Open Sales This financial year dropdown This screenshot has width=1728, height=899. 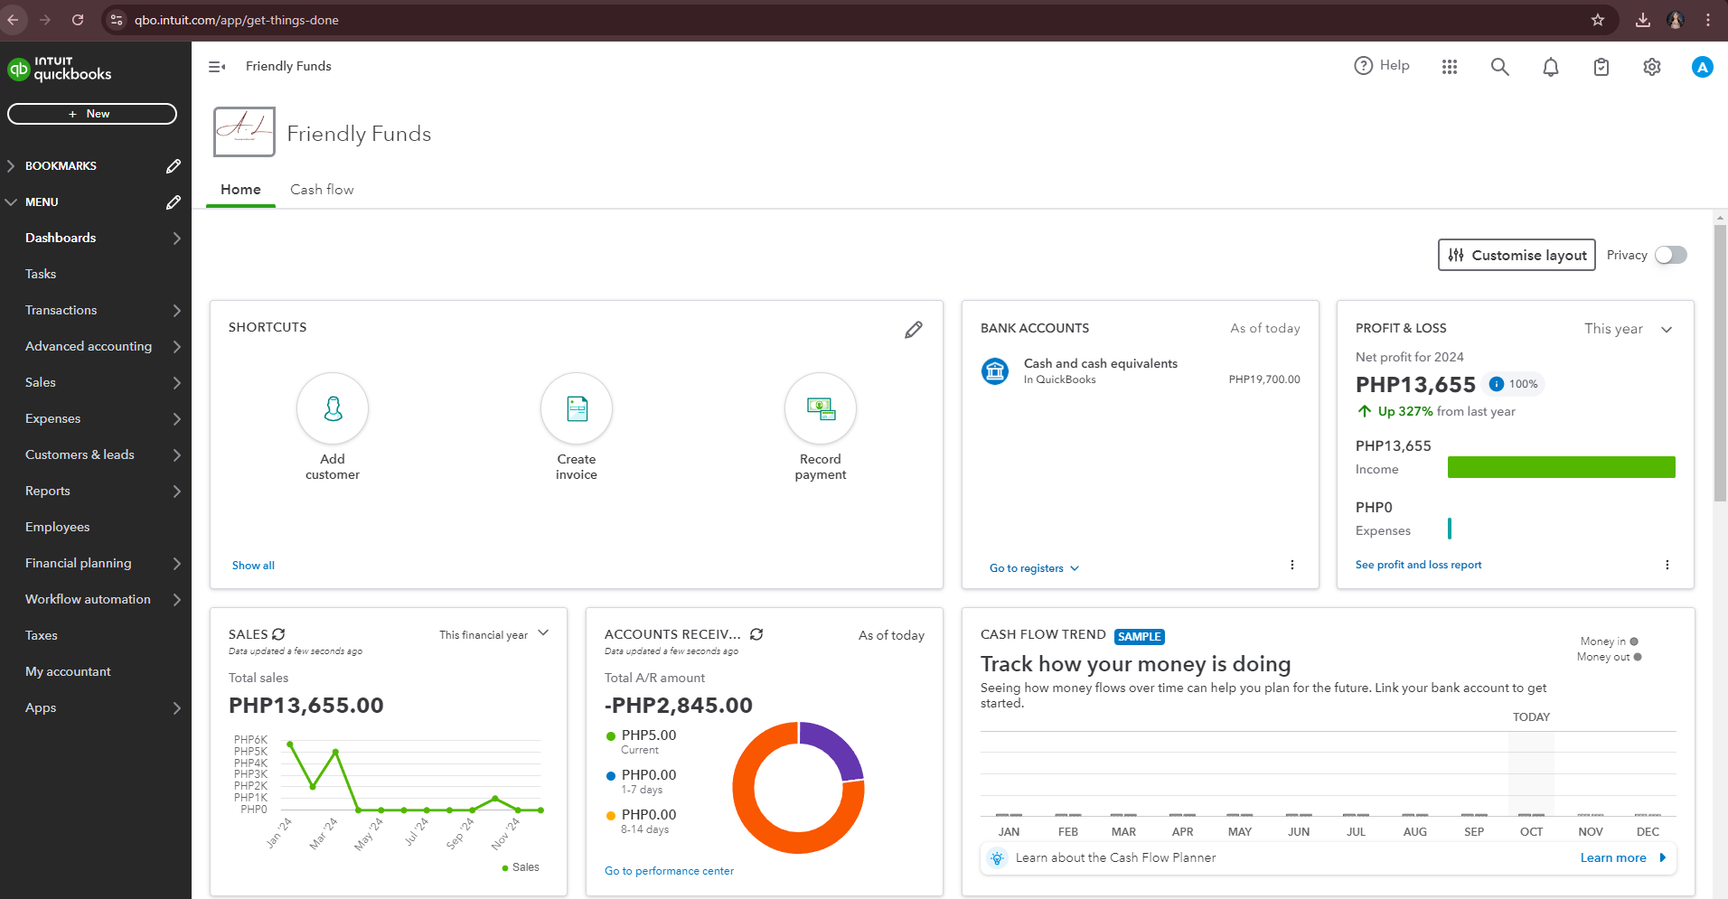click(x=494, y=634)
